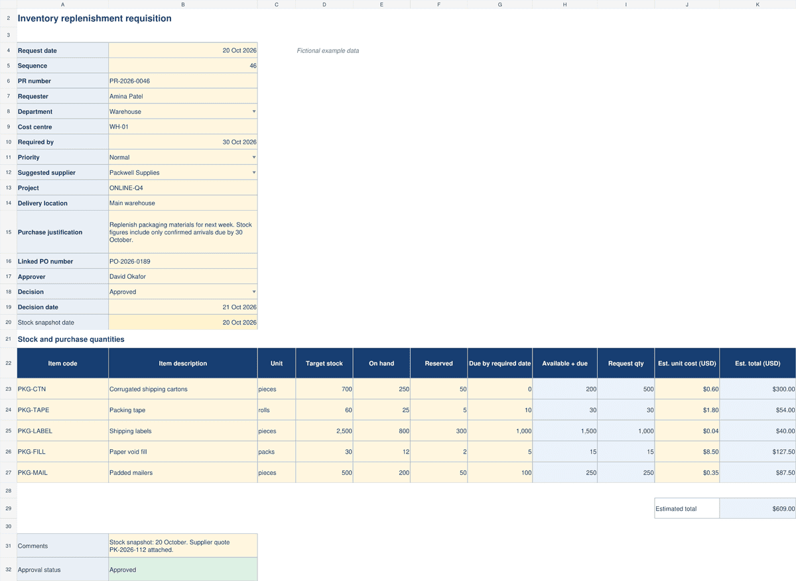Viewport: 796px width, 581px height.
Task: Click the Corrugated shipping cartons cell
Action: (183, 389)
